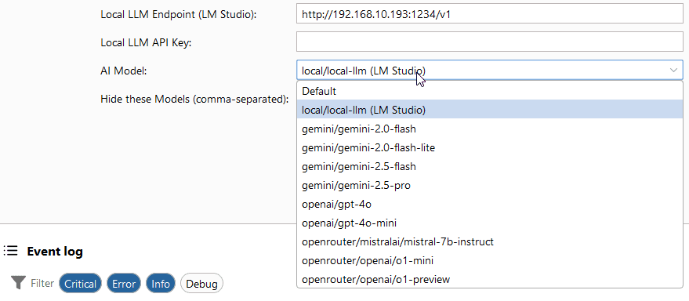
Task: Click the Local LLM API Key label
Action: coord(147,42)
